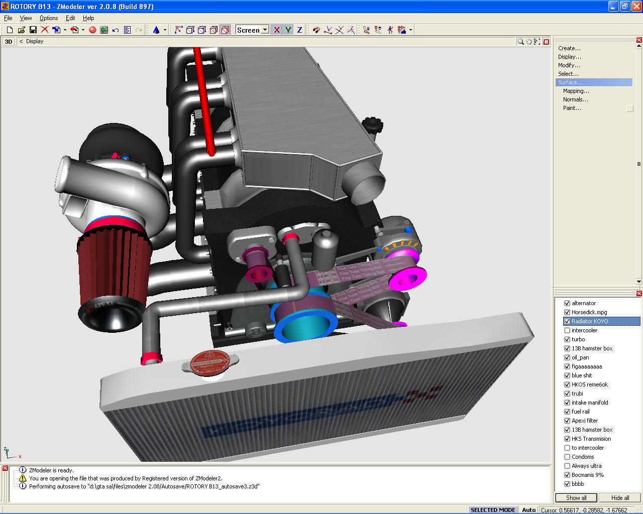Image resolution: width=643 pixels, height=514 pixels.
Task: Show the intercooler object via its checkbox
Action: tap(567, 330)
